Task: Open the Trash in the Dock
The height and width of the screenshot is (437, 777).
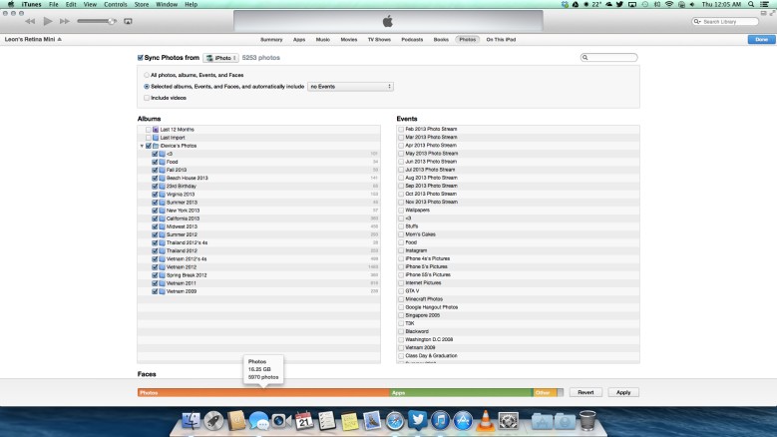Action: pyautogui.click(x=587, y=421)
